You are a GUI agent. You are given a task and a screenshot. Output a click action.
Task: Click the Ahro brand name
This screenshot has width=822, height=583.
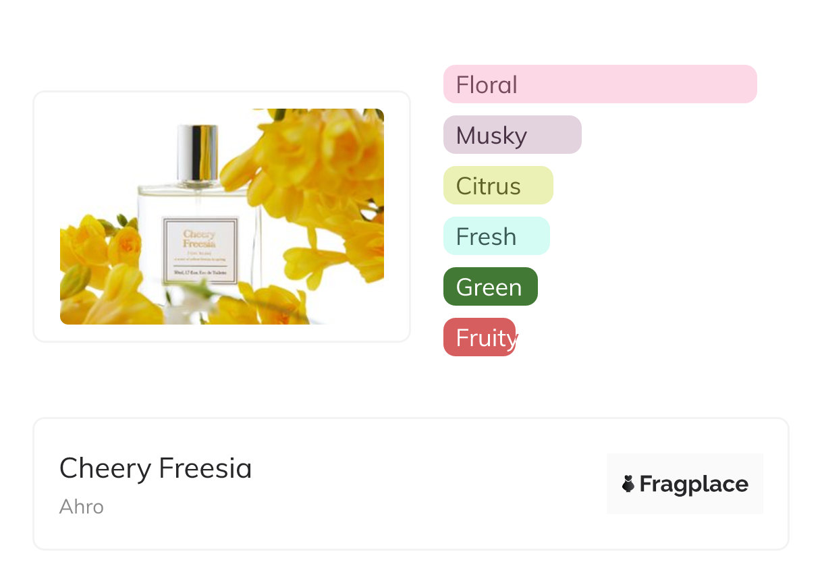[x=82, y=507]
